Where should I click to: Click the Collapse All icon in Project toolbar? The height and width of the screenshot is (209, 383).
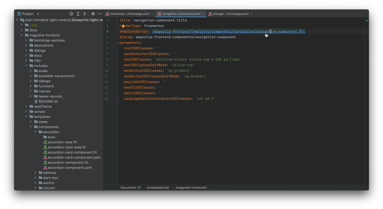(85, 14)
